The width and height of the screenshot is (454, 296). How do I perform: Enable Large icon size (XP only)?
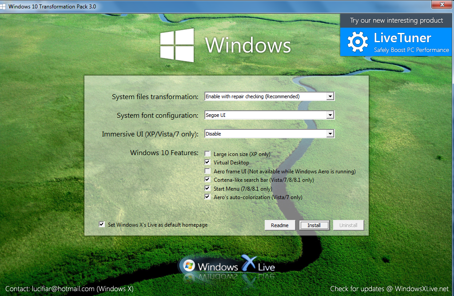(207, 153)
